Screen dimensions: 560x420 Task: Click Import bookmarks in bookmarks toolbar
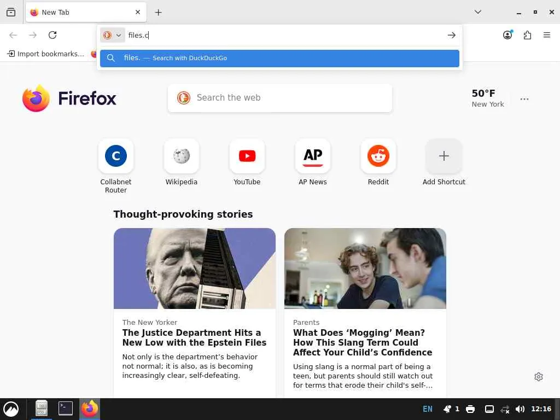pyautogui.click(x=46, y=54)
